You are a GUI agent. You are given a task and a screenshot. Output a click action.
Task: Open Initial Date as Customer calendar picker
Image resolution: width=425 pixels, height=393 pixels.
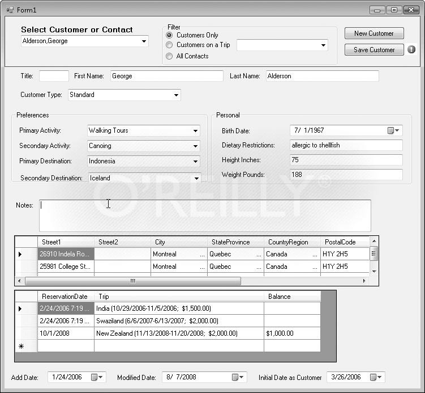pos(376,377)
